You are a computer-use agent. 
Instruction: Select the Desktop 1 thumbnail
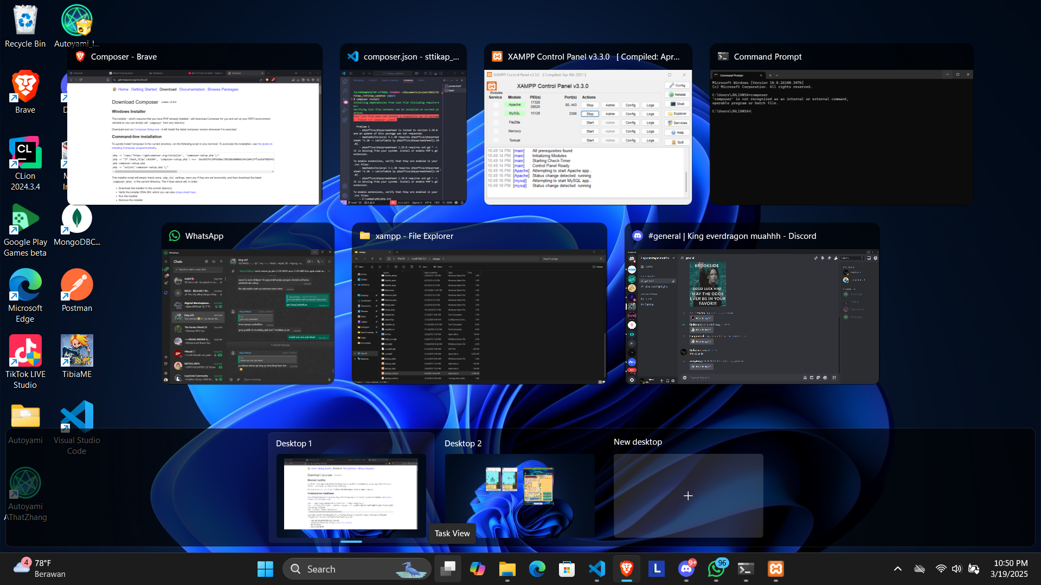(x=351, y=495)
